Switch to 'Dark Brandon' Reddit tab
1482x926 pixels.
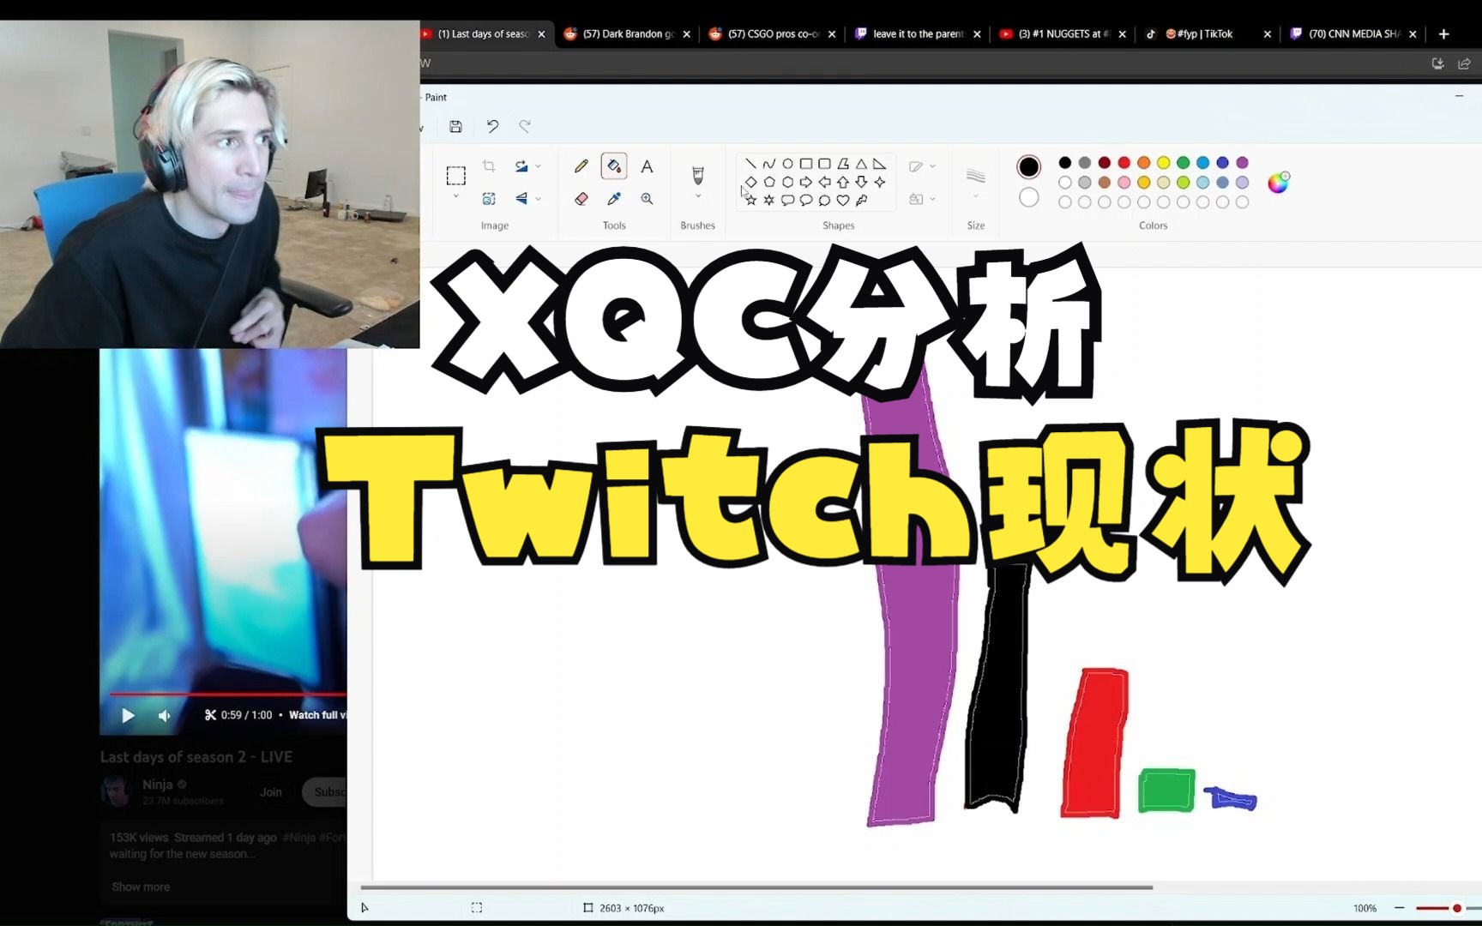pos(628,34)
